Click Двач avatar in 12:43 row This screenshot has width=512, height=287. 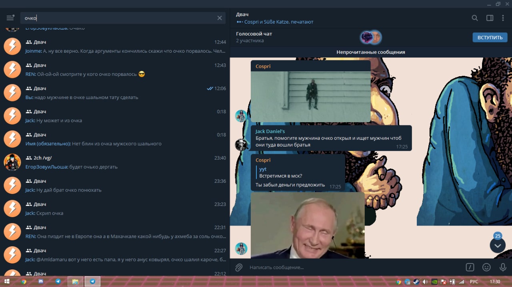click(x=12, y=69)
